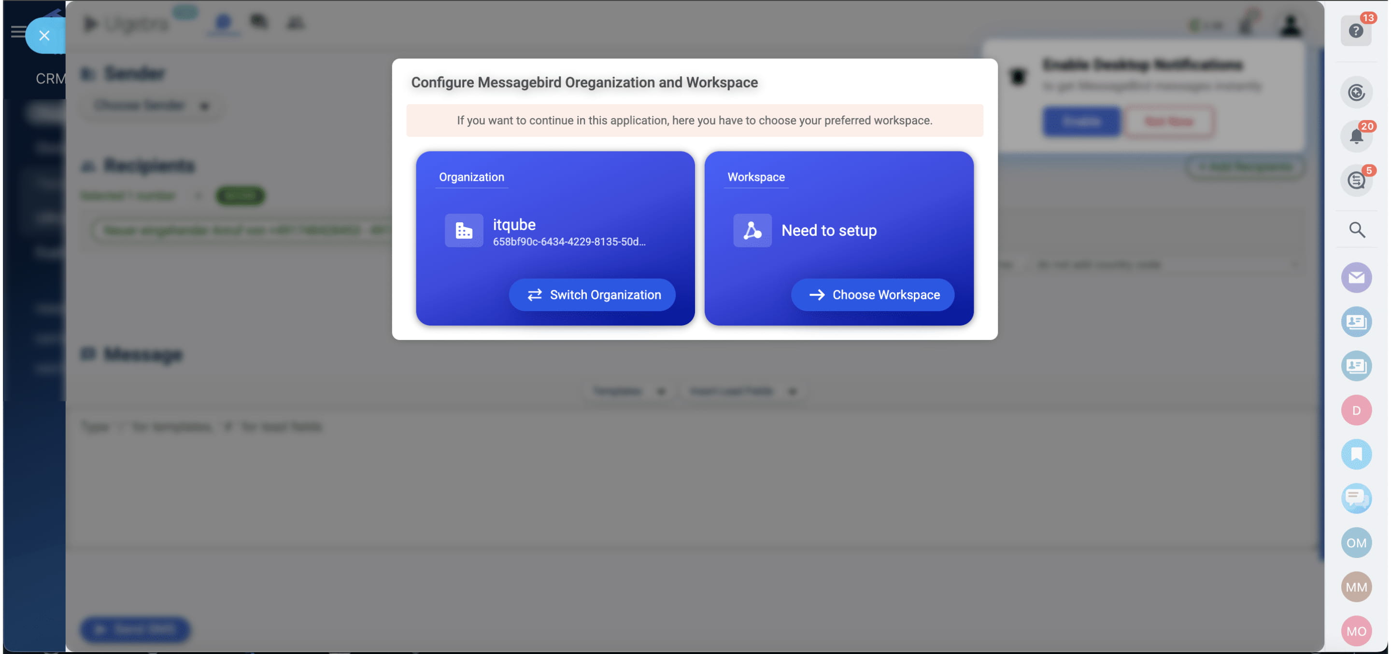Click the dialog title Configure Messagebird Oreganization and Workspace

(584, 82)
